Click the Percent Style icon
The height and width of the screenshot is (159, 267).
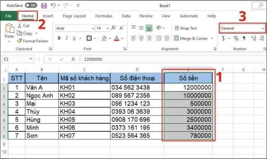(236, 38)
